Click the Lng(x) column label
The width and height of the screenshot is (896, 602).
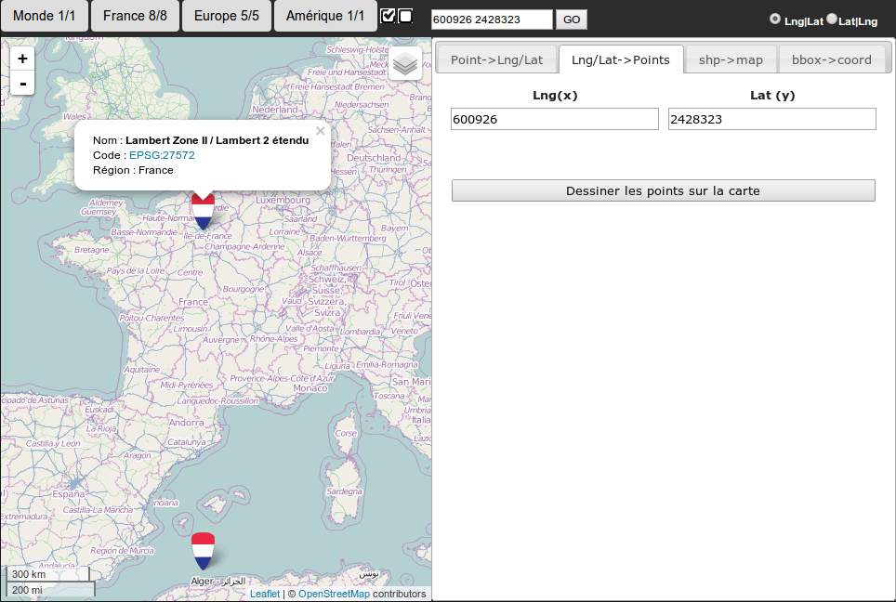[x=555, y=96]
